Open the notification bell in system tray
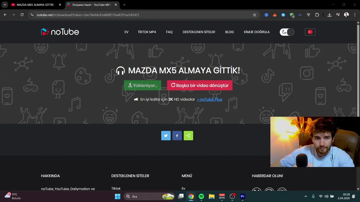 point(354,196)
